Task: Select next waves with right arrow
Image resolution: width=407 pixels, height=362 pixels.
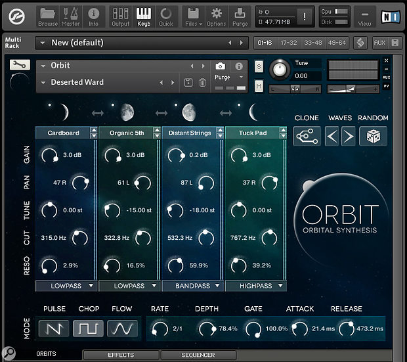Action: (349, 136)
